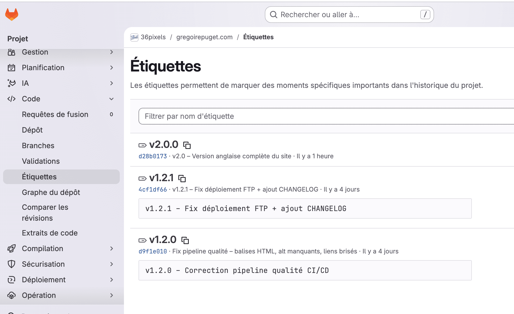Expand the Planification section chevron
Screen dimensions: 514x314
112,68
